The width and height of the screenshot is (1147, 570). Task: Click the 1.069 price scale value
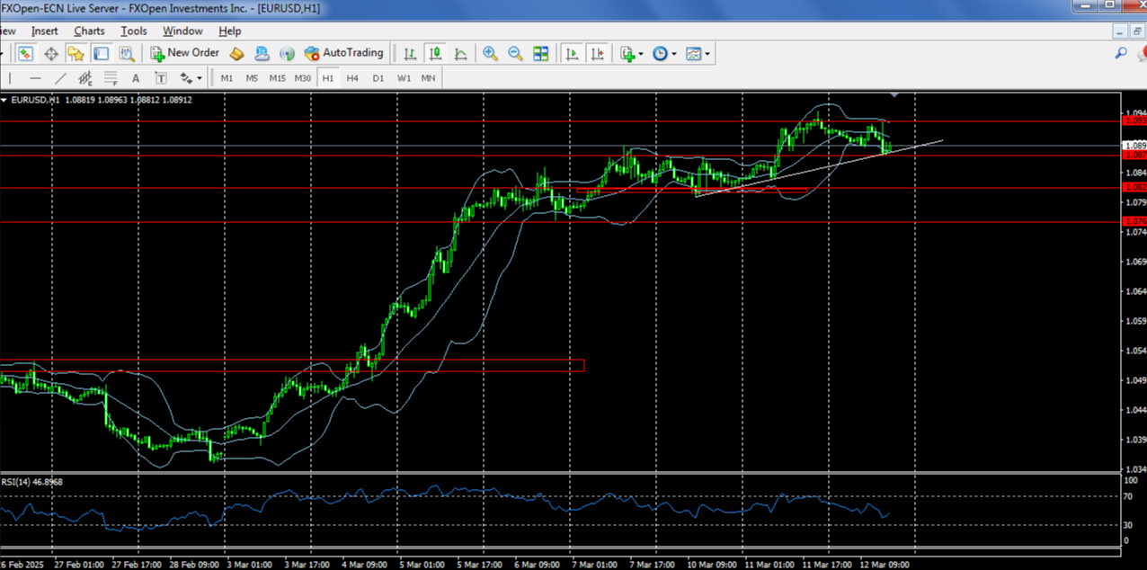click(x=1135, y=262)
